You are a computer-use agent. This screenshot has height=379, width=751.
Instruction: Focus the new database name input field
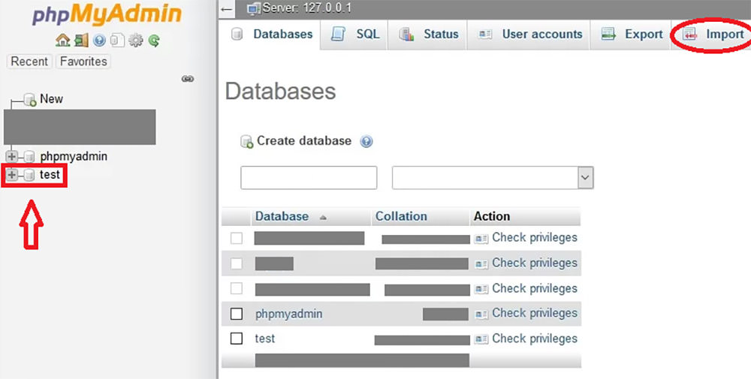point(309,178)
